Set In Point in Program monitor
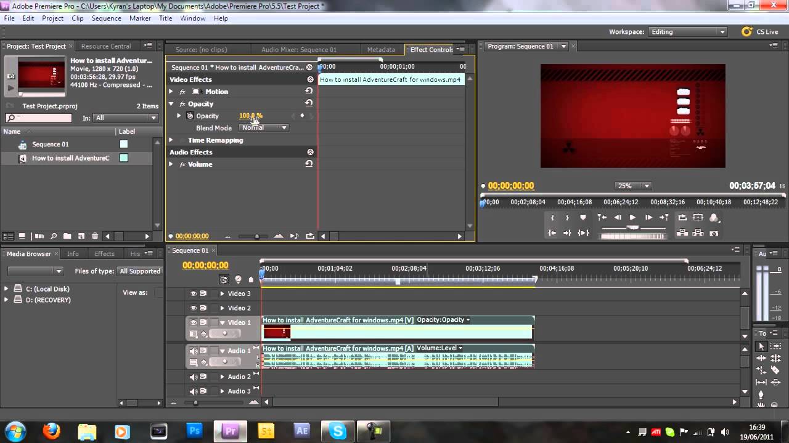The width and height of the screenshot is (789, 443). click(x=552, y=217)
